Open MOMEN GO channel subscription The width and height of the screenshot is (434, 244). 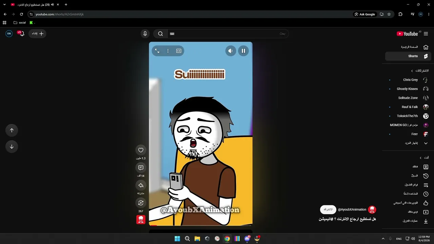[408, 125]
